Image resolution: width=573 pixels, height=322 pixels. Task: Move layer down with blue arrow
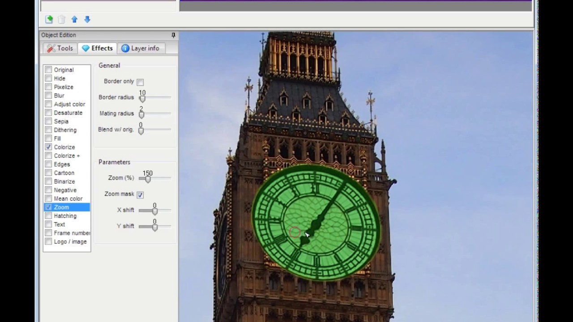click(87, 19)
